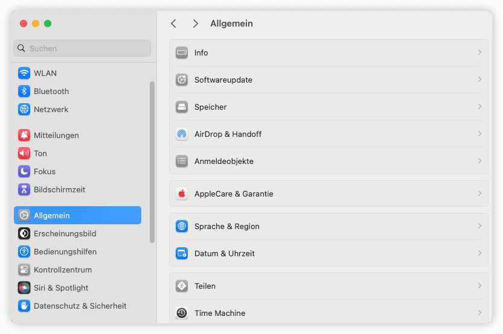
Task: Select the Netzwerk globe icon
Action: click(24, 110)
